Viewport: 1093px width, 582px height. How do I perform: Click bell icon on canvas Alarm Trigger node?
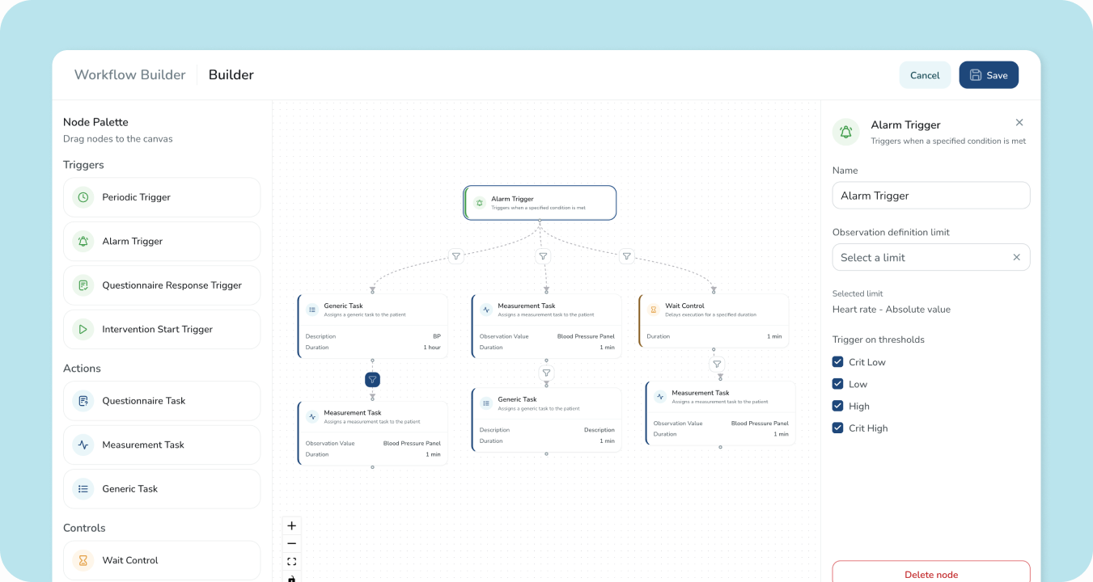coord(479,203)
